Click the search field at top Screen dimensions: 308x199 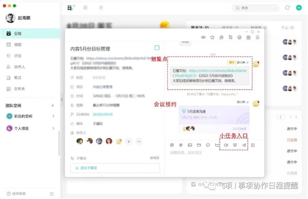coord(256,8)
